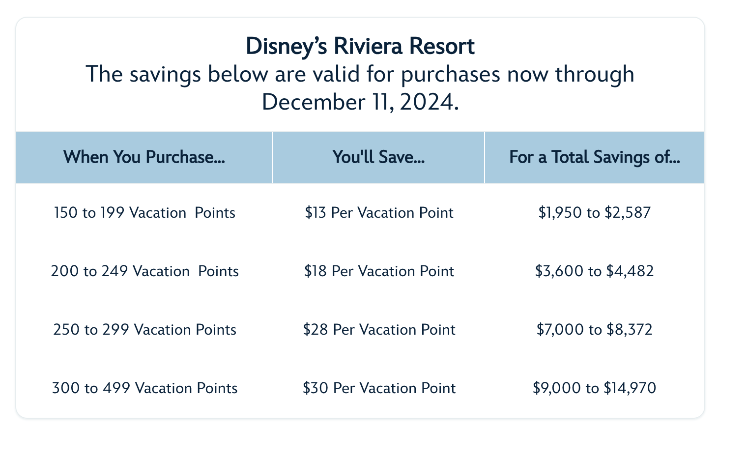The width and height of the screenshot is (747, 459).
Task: Select the Total Savings column header
Action: coord(595,157)
